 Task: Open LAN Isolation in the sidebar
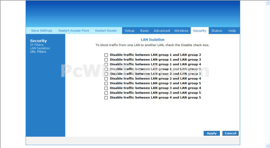[x=40, y=48]
